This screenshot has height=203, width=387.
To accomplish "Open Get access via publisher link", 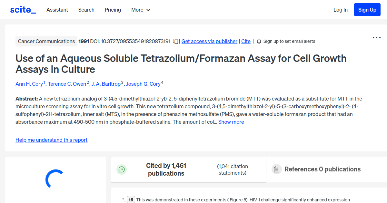I will [x=209, y=41].
